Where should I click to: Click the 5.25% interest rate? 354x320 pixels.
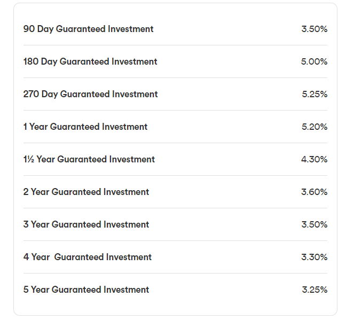(x=314, y=94)
